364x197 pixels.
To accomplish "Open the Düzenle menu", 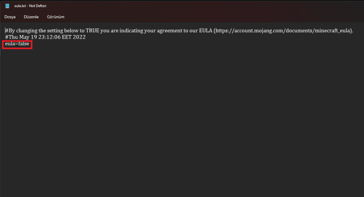I will pos(31,17).
